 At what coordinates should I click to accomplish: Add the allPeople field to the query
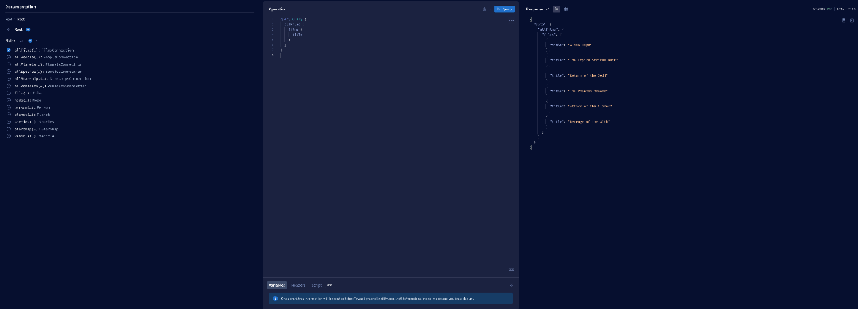(9, 57)
